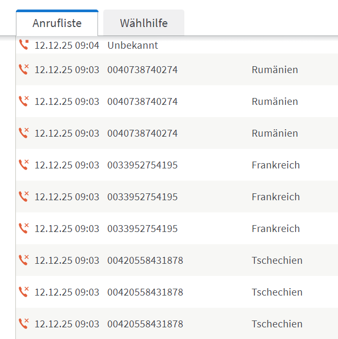Viewport: 338px width, 339px height.
Task: Click missed-call icon on first Frankreich entry
Action: click(23, 165)
